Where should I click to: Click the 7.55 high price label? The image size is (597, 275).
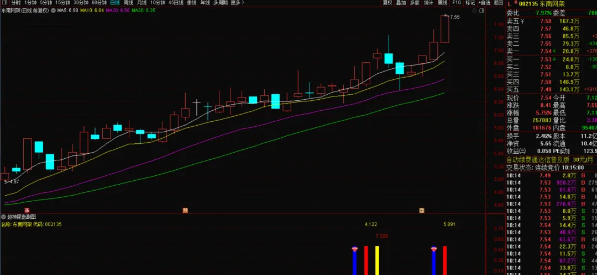(x=454, y=17)
